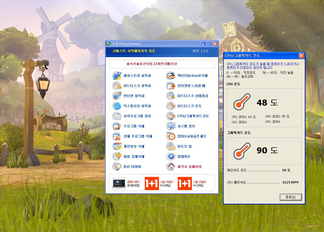Click the middle 1+1 ad banner
324x232 pixels.
pos(152,183)
